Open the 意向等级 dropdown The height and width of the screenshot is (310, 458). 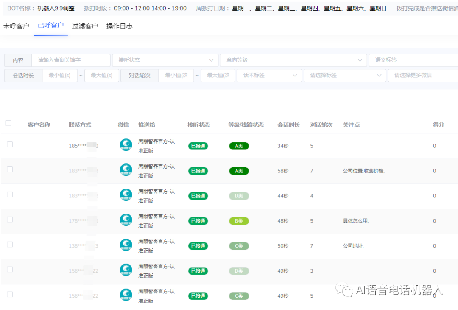[293, 60]
